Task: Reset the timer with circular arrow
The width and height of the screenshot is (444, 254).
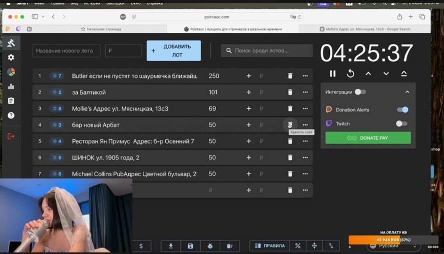Action: (x=351, y=74)
